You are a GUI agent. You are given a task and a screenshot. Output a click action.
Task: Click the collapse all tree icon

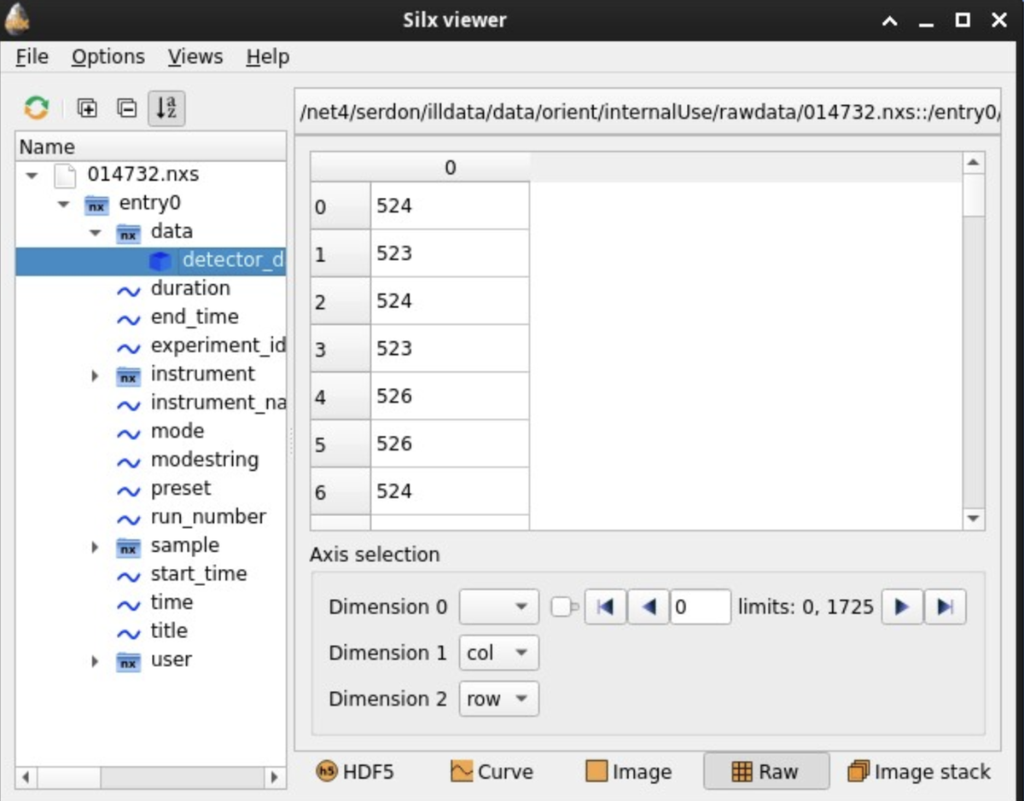point(126,108)
